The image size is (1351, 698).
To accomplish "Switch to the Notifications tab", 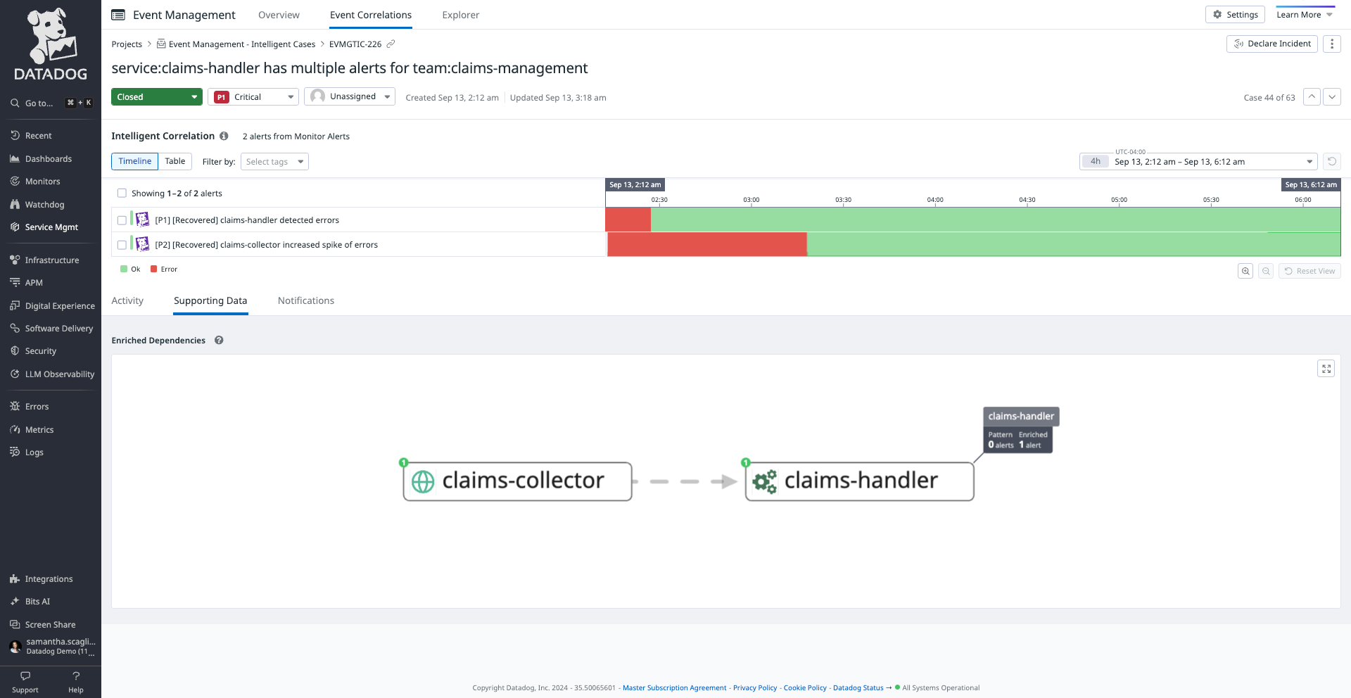I will pyautogui.click(x=305, y=300).
